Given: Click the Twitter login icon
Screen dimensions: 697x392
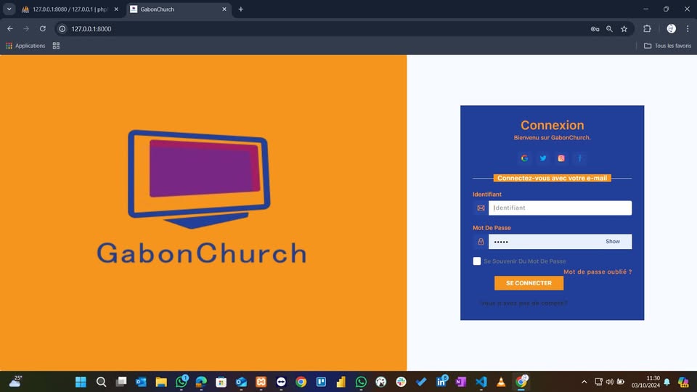Looking at the screenshot, I should [543, 158].
